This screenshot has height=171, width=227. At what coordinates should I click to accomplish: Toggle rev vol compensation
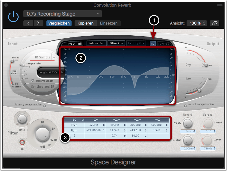pyautogui.click(x=185, y=106)
